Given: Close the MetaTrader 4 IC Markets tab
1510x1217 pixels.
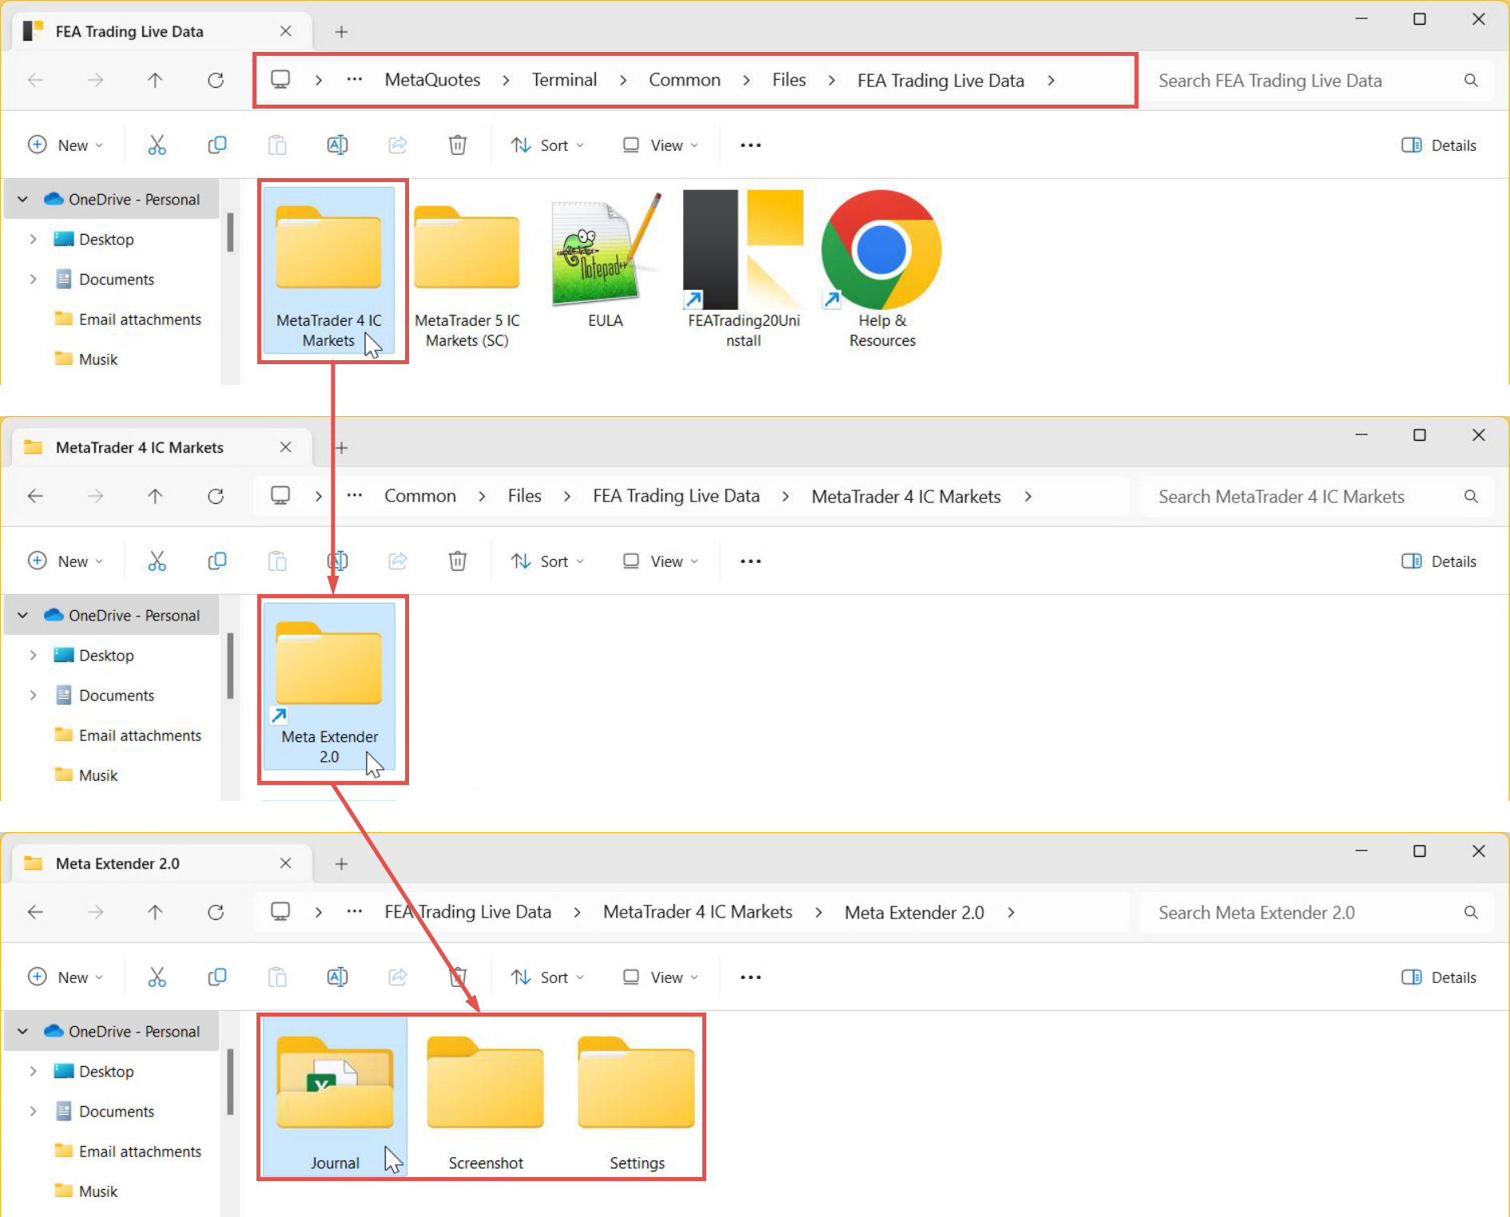Looking at the screenshot, I should 285,447.
